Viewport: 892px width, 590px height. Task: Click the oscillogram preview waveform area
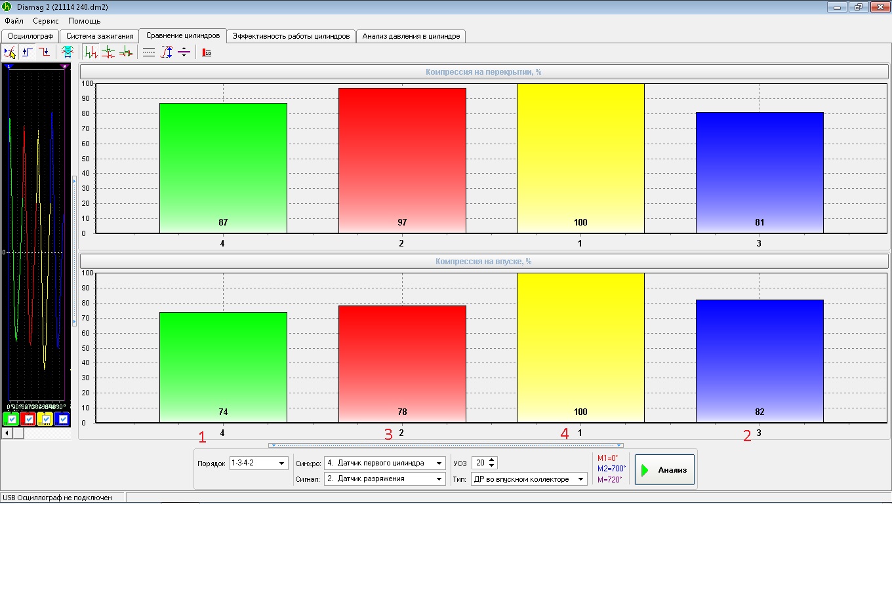37,236
